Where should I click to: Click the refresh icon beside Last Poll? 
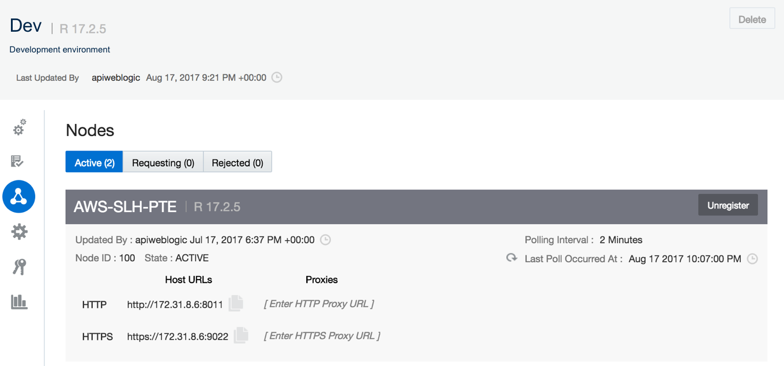point(511,258)
